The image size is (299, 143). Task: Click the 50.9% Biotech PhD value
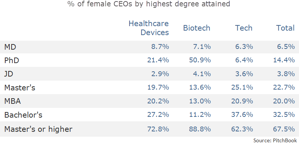tap(200, 60)
